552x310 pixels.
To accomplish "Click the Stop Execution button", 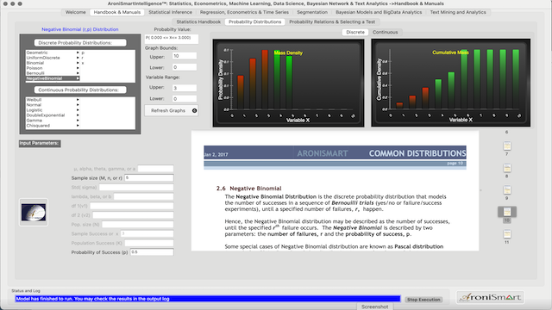I will pyautogui.click(x=423, y=300).
